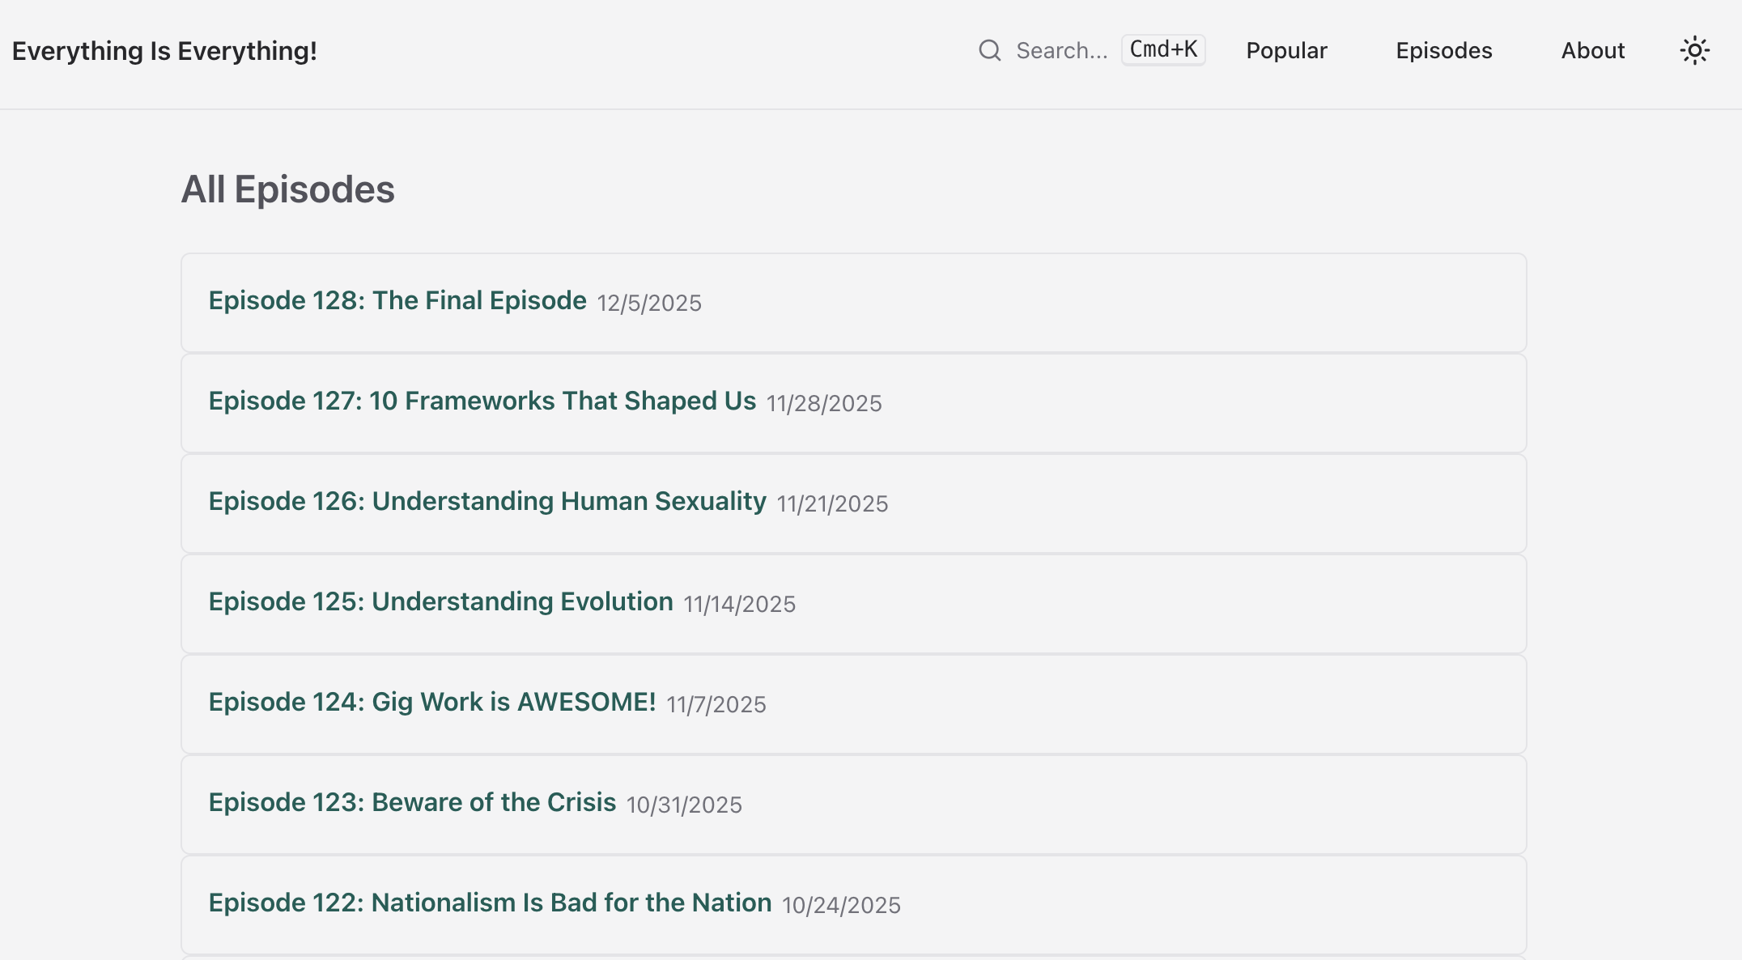This screenshot has height=960, width=1742.
Task: Focus the Search... input field
Action: pyautogui.click(x=1061, y=50)
